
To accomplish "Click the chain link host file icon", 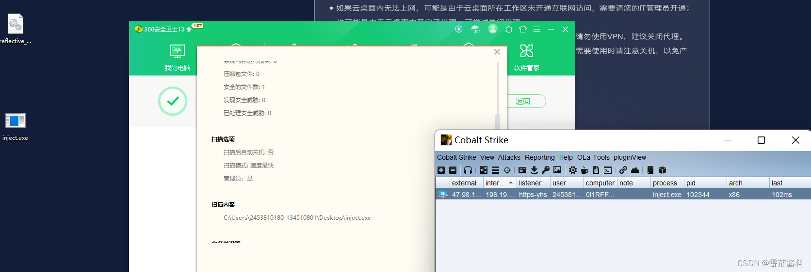I will pyautogui.click(x=623, y=170).
